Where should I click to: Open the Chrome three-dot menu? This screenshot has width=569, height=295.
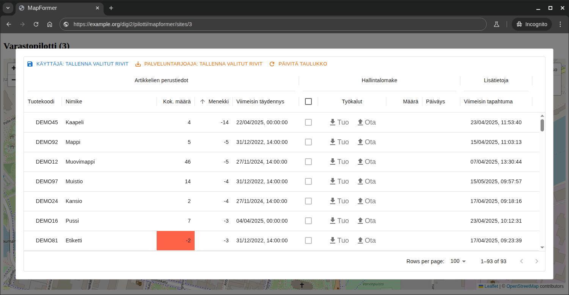tap(560, 24)
